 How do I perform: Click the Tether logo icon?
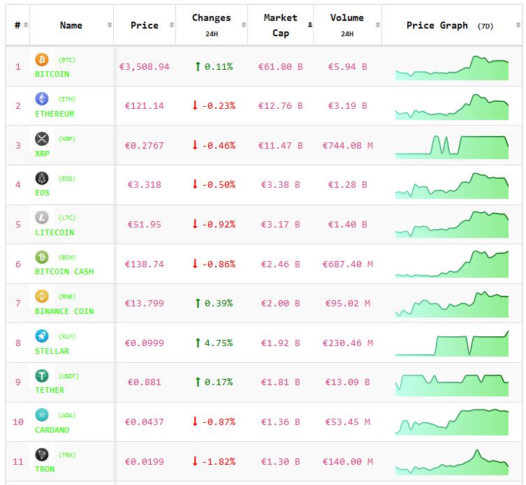(42, 375)
